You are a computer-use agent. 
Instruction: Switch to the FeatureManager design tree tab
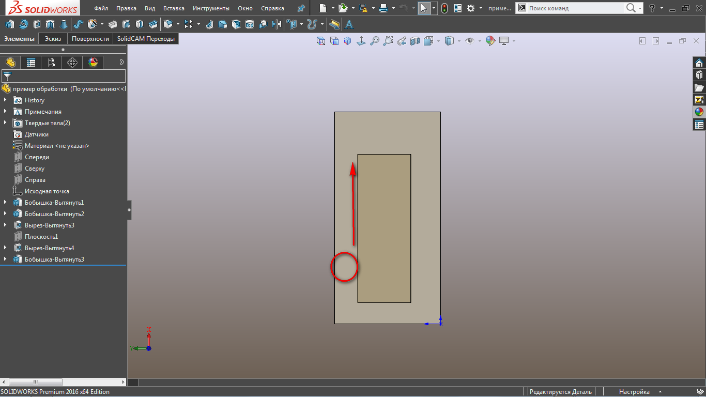(x=10, y=63)
